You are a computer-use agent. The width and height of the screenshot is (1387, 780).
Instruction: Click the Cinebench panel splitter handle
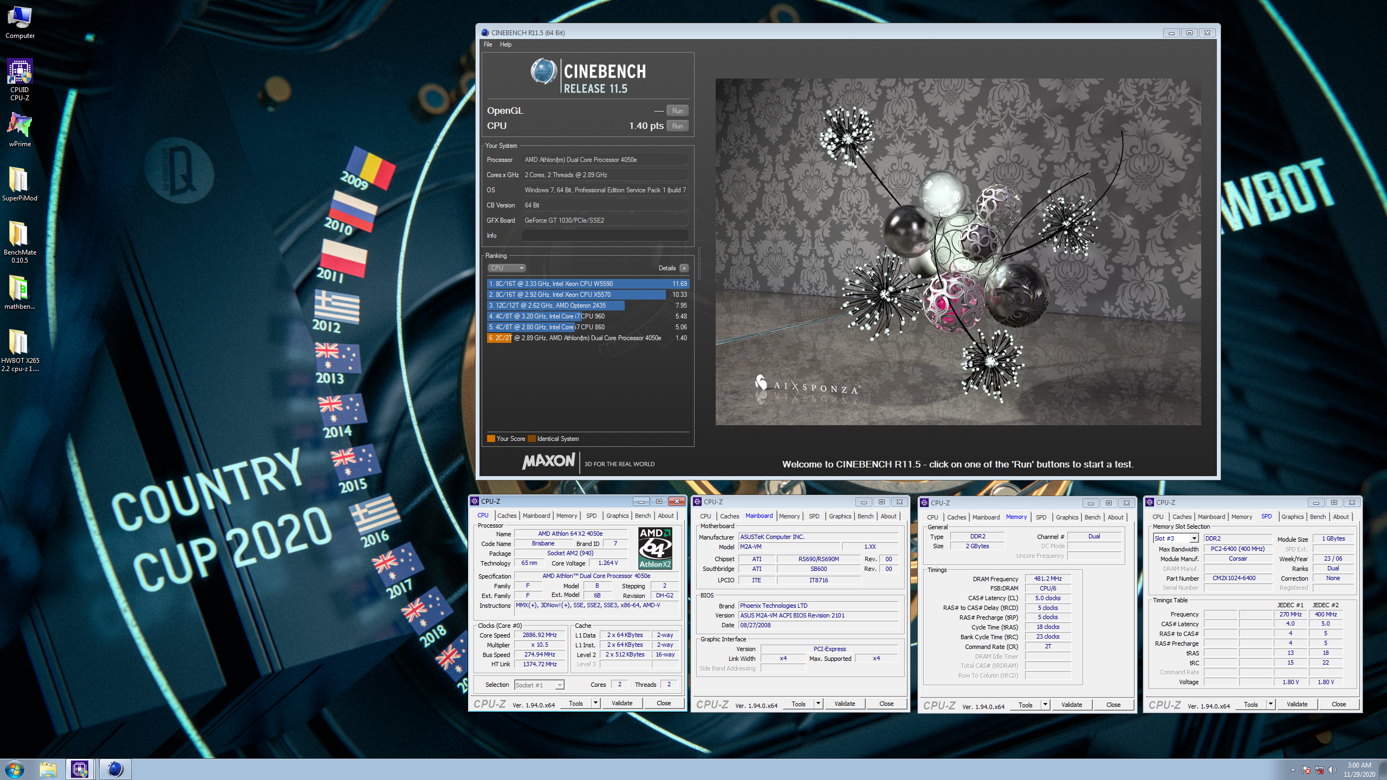click(x=699, y=263)
